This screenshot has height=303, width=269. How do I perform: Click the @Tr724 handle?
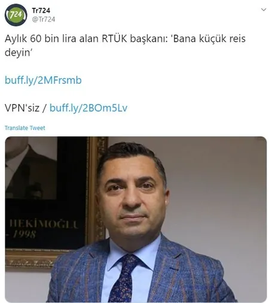point(44,19)
